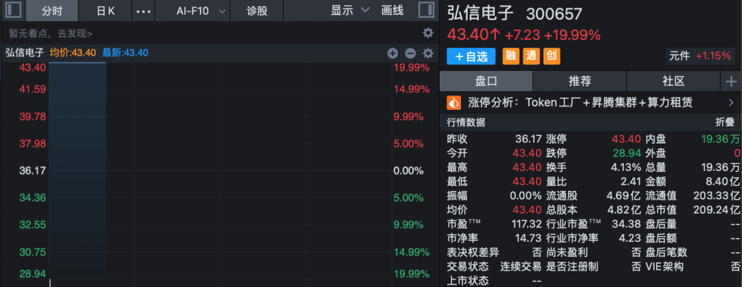Toggle the right sidebar panel icon
The image size is (742, 287).
click(x=426, y=10)
